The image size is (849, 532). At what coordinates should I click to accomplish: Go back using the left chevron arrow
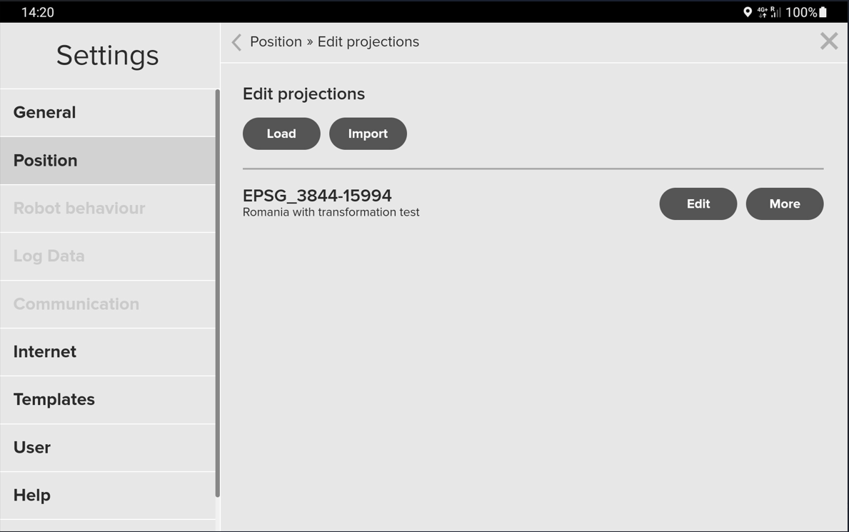[236, 42]
